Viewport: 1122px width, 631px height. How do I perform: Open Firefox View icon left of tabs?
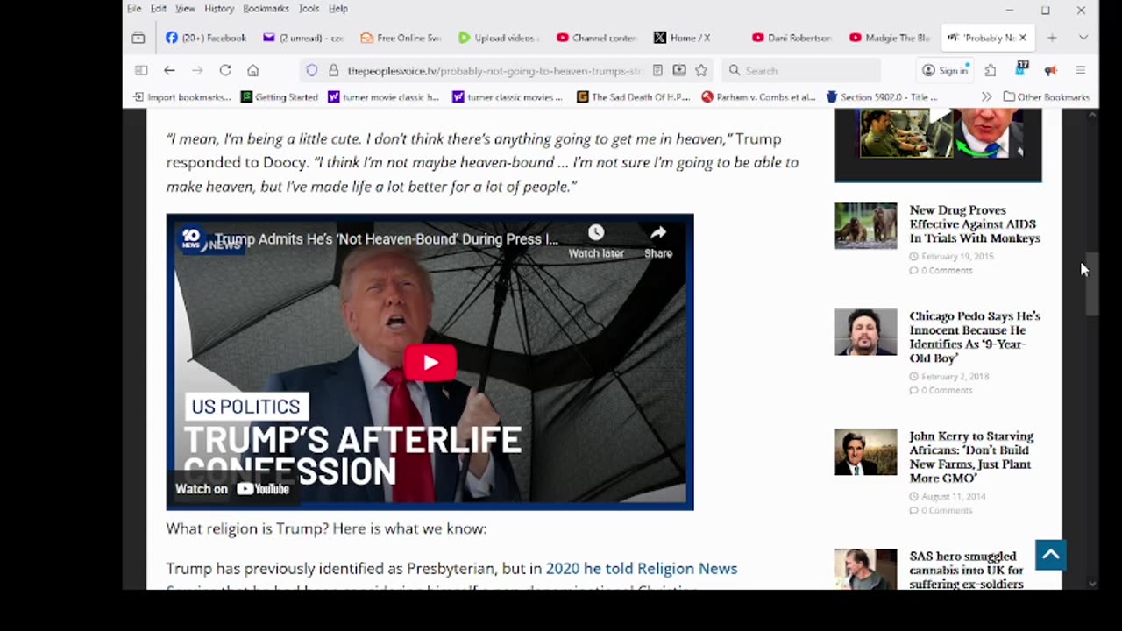(138, 38)
